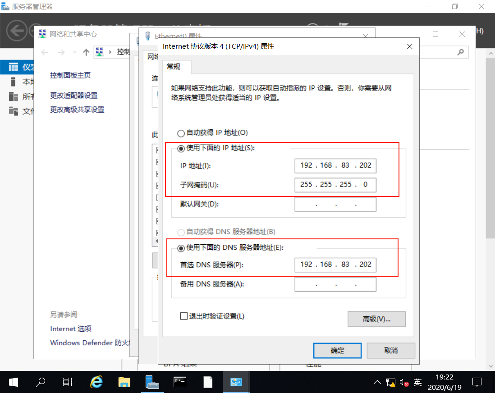Click the muted volume icon in system tray

tap(403, 382)
